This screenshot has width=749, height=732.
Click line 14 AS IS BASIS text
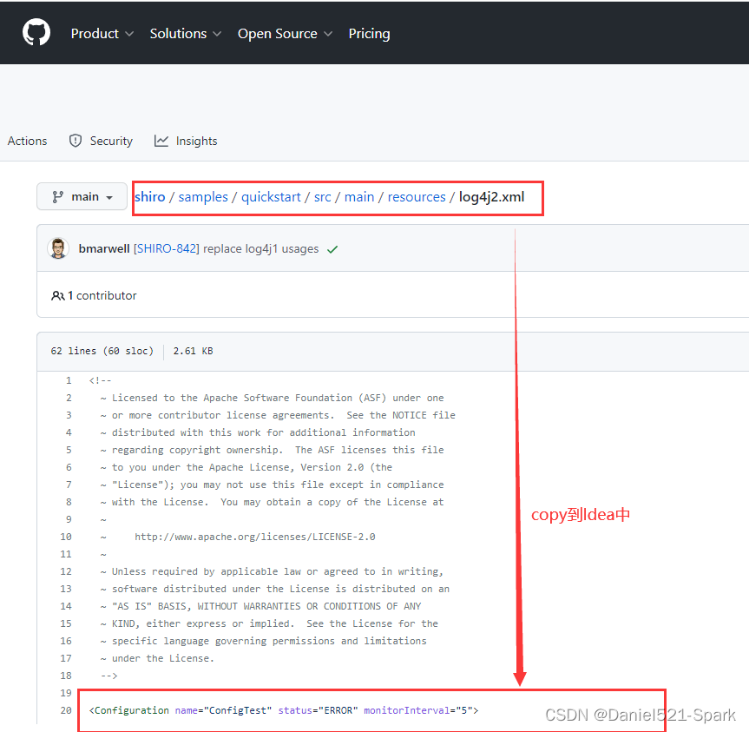click(x=260, y=606)
